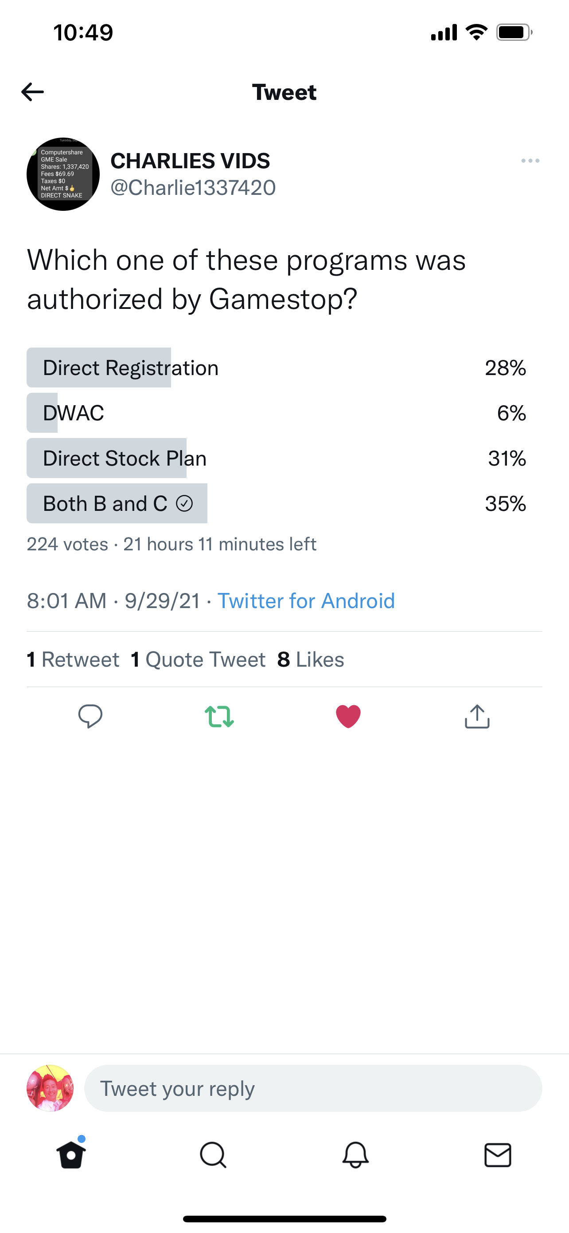View the 1 Quote Tweet list
This screenshot has height=1233, width=569.
pyautogui.click(x=198, y=660)
